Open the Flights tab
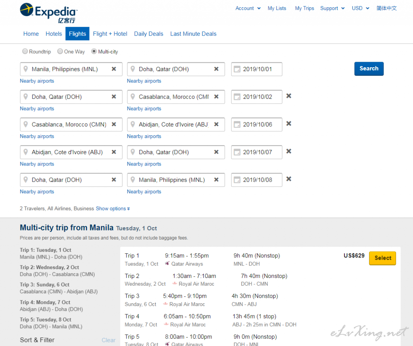Viewport: 413px width, 346px height. (77, 34)
